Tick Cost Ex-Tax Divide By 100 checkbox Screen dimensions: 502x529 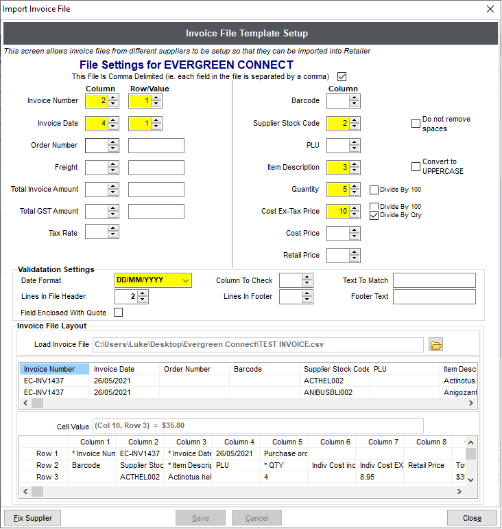click(374, 206)
